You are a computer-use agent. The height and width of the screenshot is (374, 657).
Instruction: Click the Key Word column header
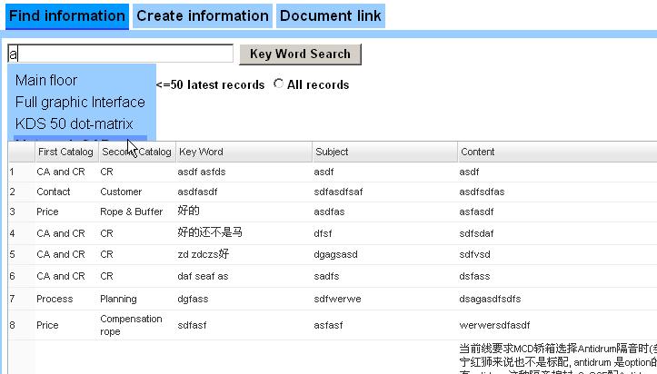[x=201, y=152]
